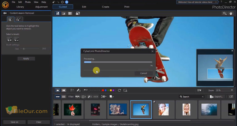Screen dimensions: 237x126
Task: Click the rotate photo icon
Action: click(x=119, y=90)
